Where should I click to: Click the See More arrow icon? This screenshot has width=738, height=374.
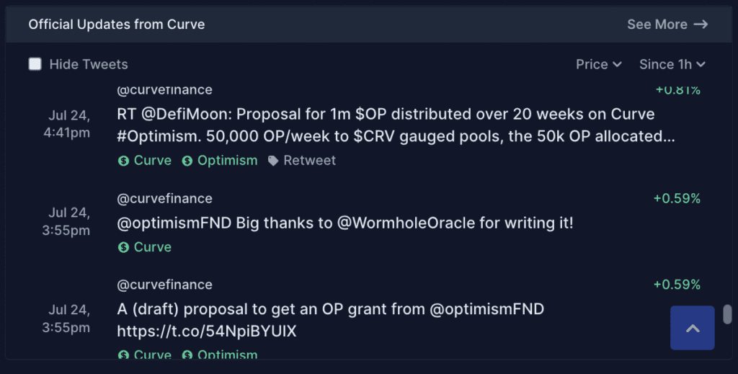(701, 24)
